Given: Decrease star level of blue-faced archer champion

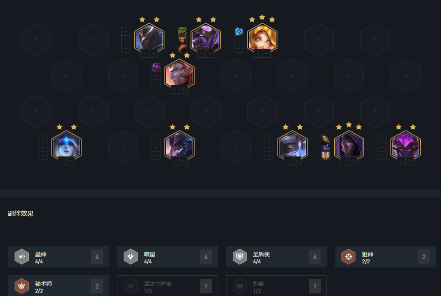Looking at the screenshot, I should point(62,161).
